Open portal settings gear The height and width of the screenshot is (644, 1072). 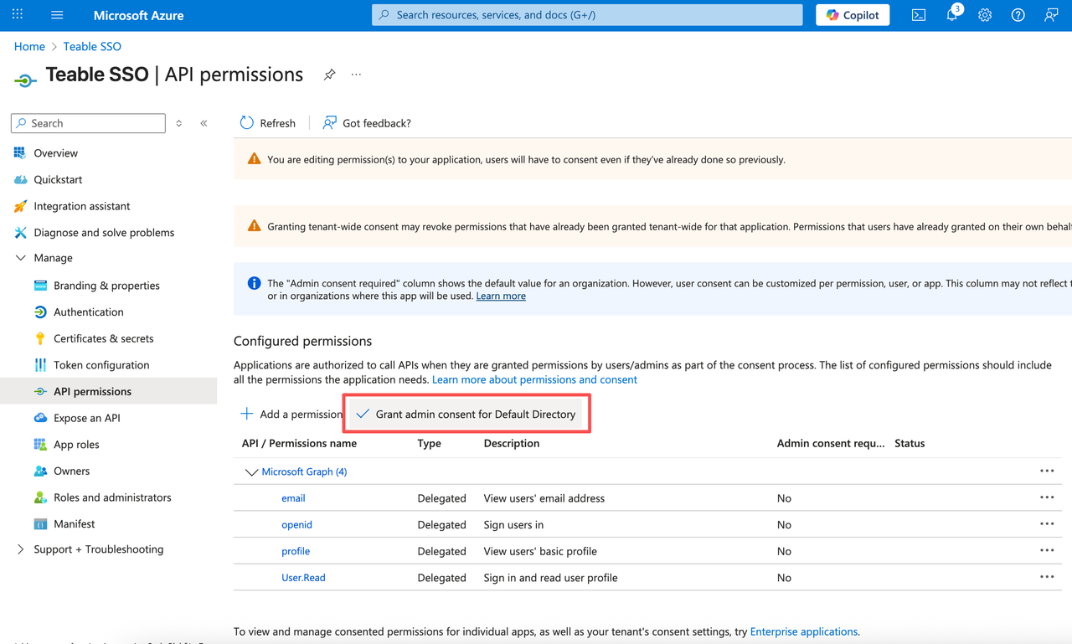point(985,15)
